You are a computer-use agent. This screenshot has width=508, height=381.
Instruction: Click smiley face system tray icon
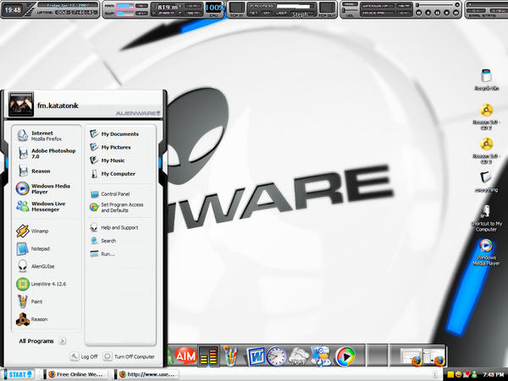pos(458,374)
